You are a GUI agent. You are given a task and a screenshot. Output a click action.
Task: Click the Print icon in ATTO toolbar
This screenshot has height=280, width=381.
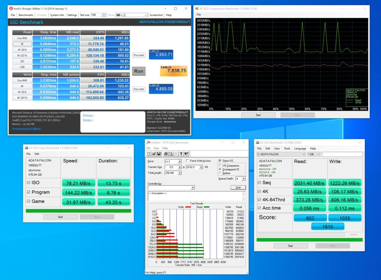[166, 154]
